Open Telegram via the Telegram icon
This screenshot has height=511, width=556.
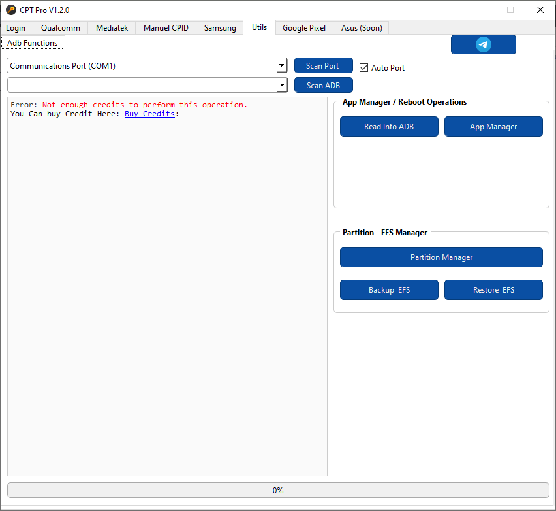tap(483, 44)
